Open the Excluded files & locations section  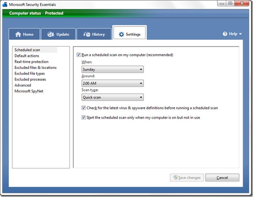point(35,68)
